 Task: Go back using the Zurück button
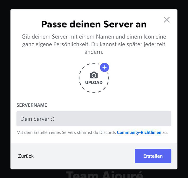26,156
